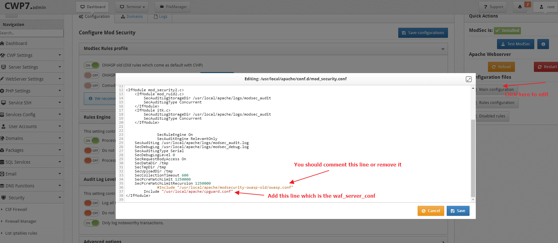Toggle the Log all transactions OFF switch
The image size is (558, 243).
(x=92, y=203)
